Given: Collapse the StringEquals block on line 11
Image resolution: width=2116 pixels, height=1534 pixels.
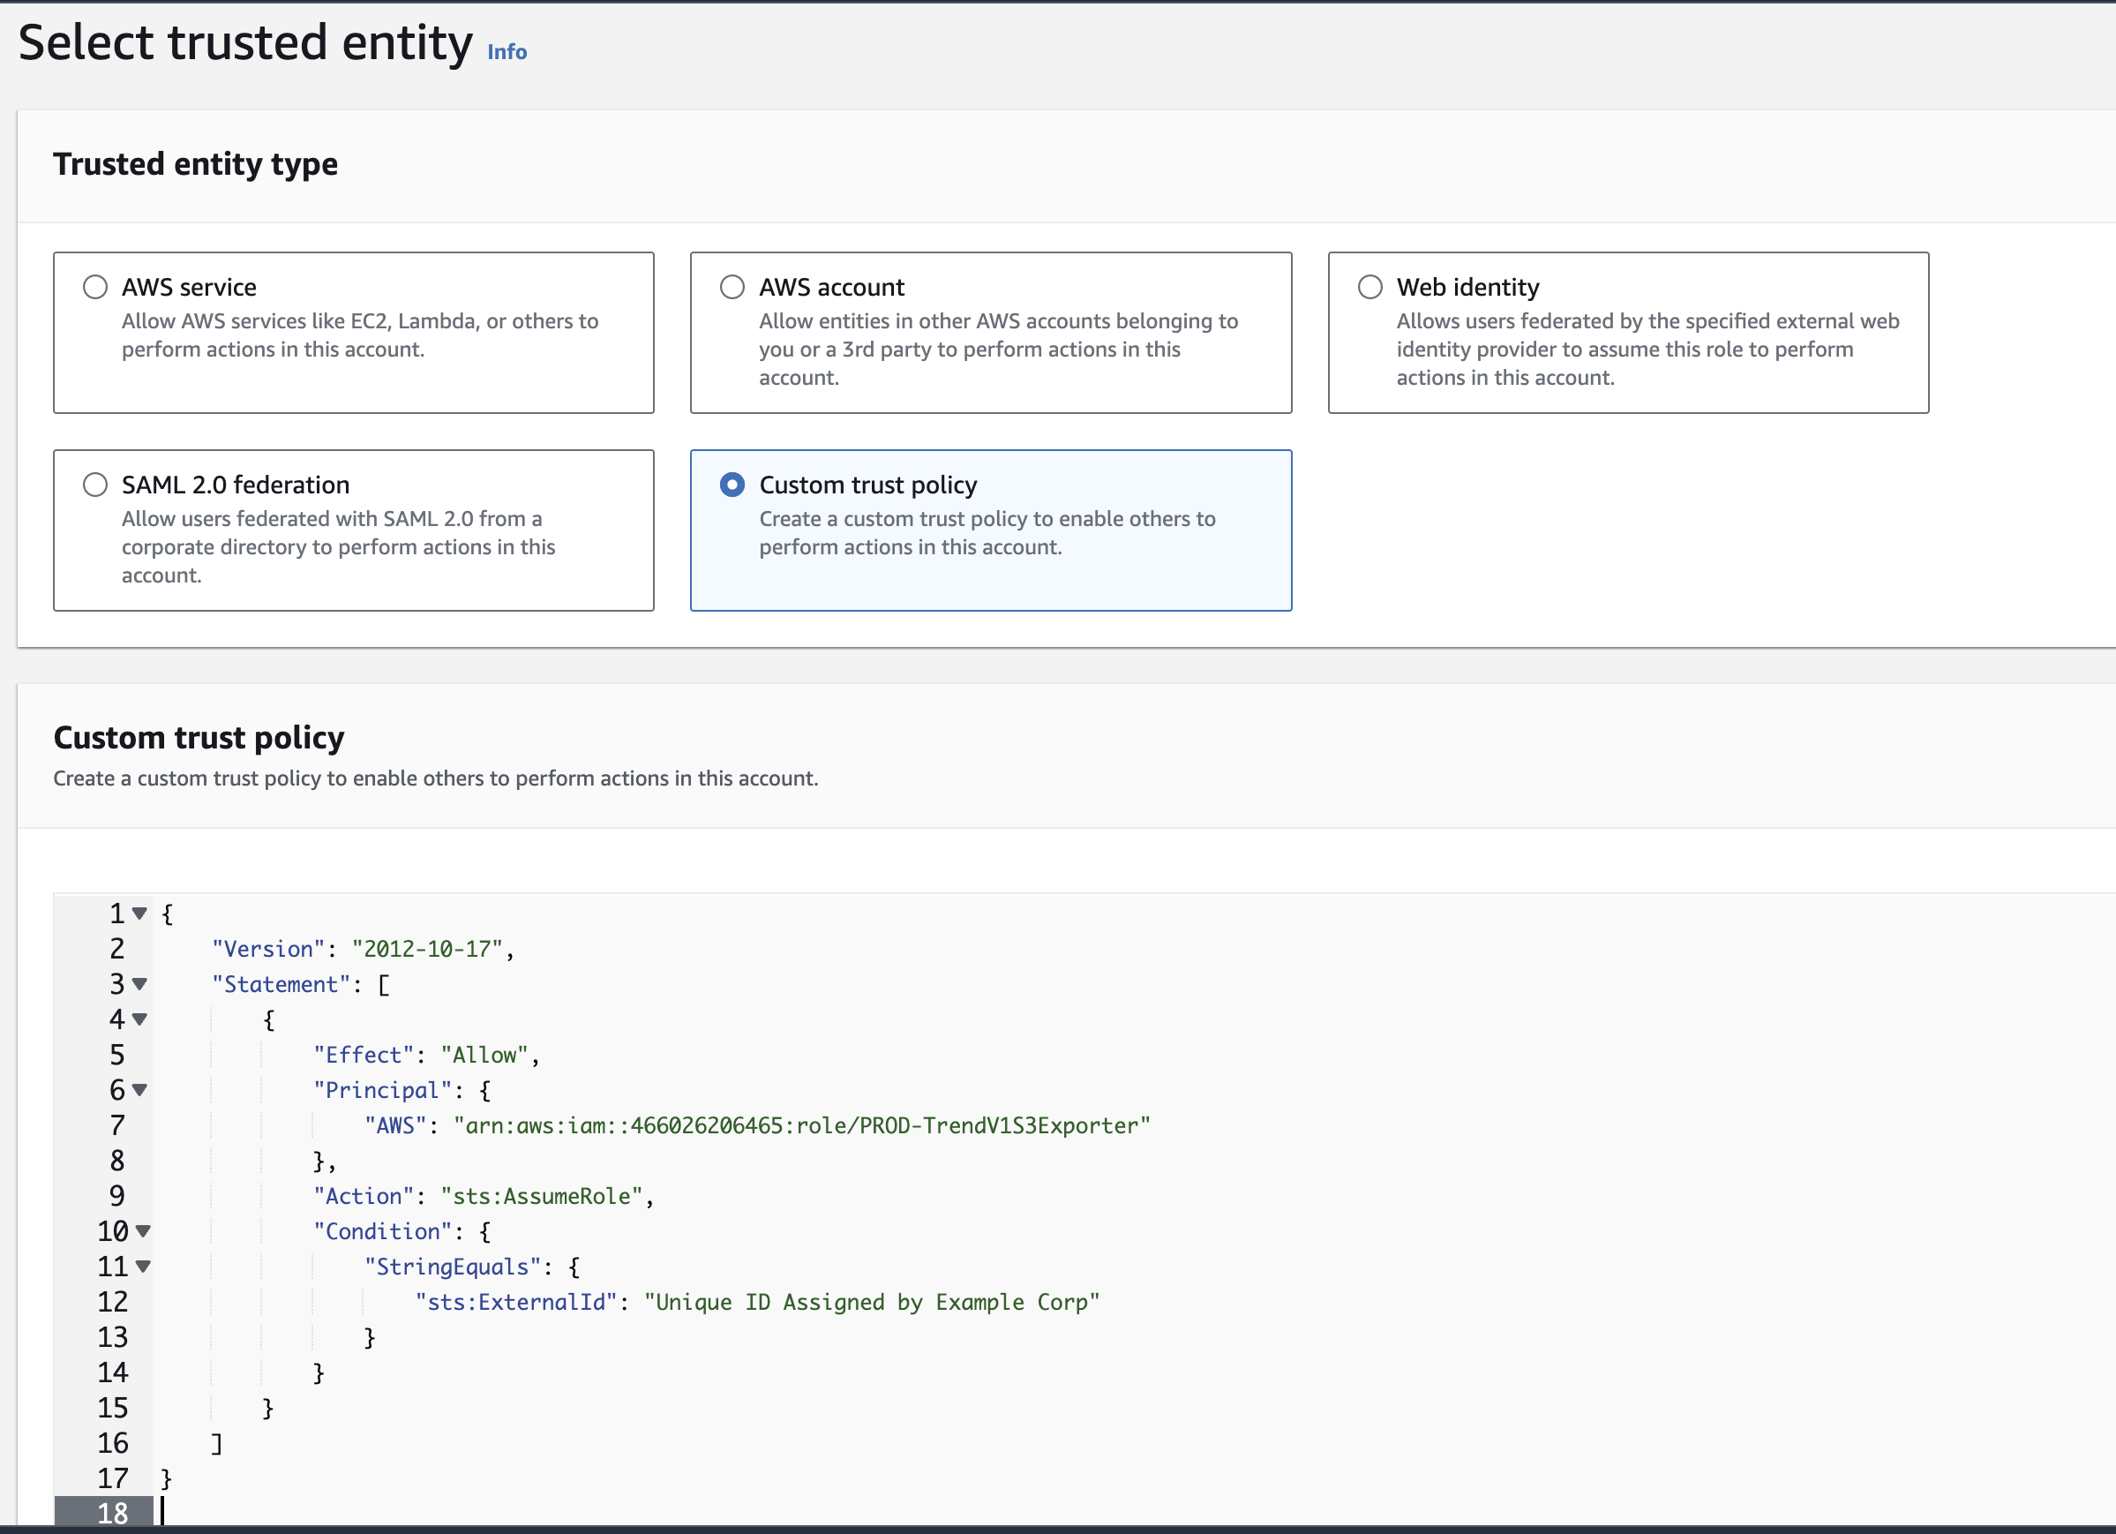Looking at the screenshot, I should coord(143,1267).
